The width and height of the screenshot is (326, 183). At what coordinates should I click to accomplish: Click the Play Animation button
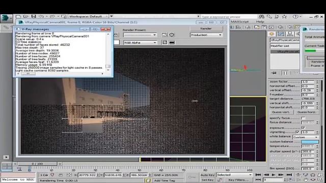click(x=274, y=175)
